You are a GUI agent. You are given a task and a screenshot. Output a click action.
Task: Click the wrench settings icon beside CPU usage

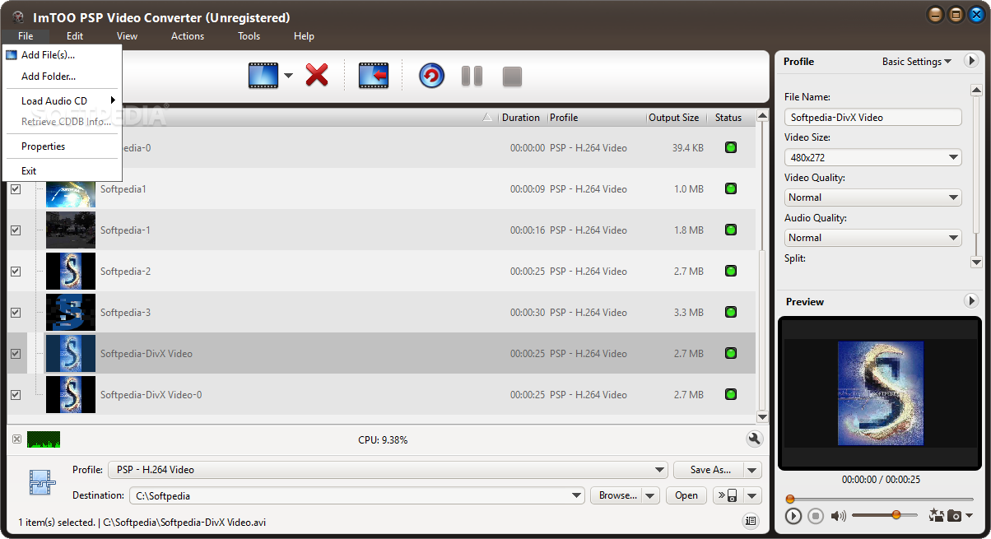click(x=754, y=439)
